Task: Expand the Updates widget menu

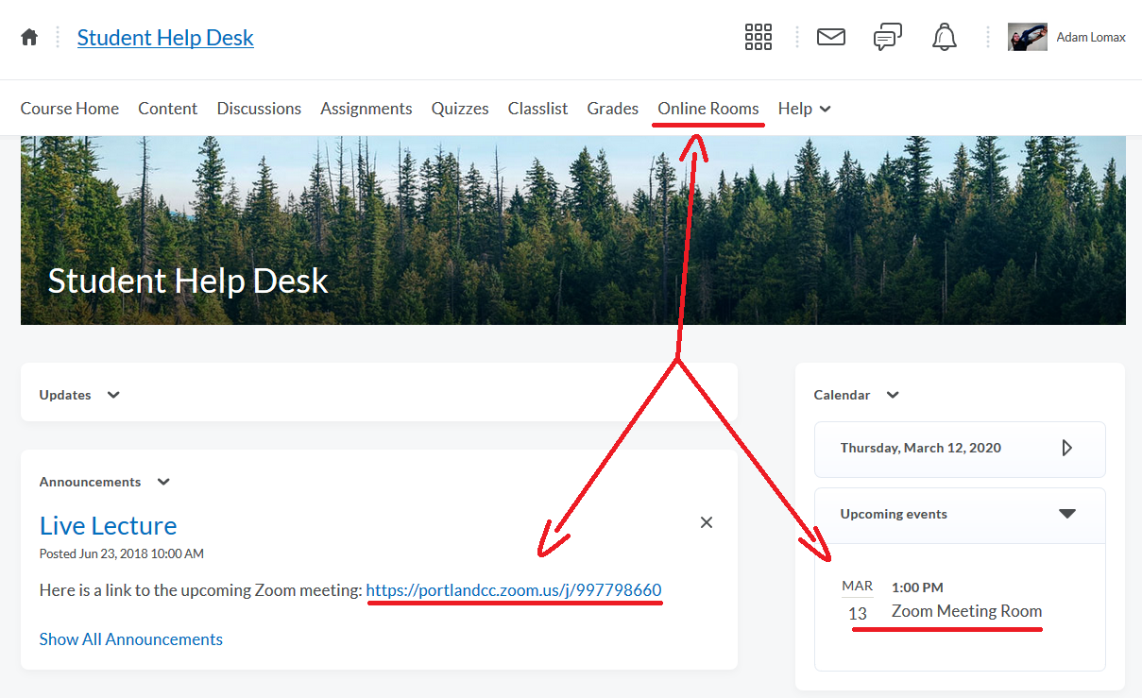Action: pos(113,395)
